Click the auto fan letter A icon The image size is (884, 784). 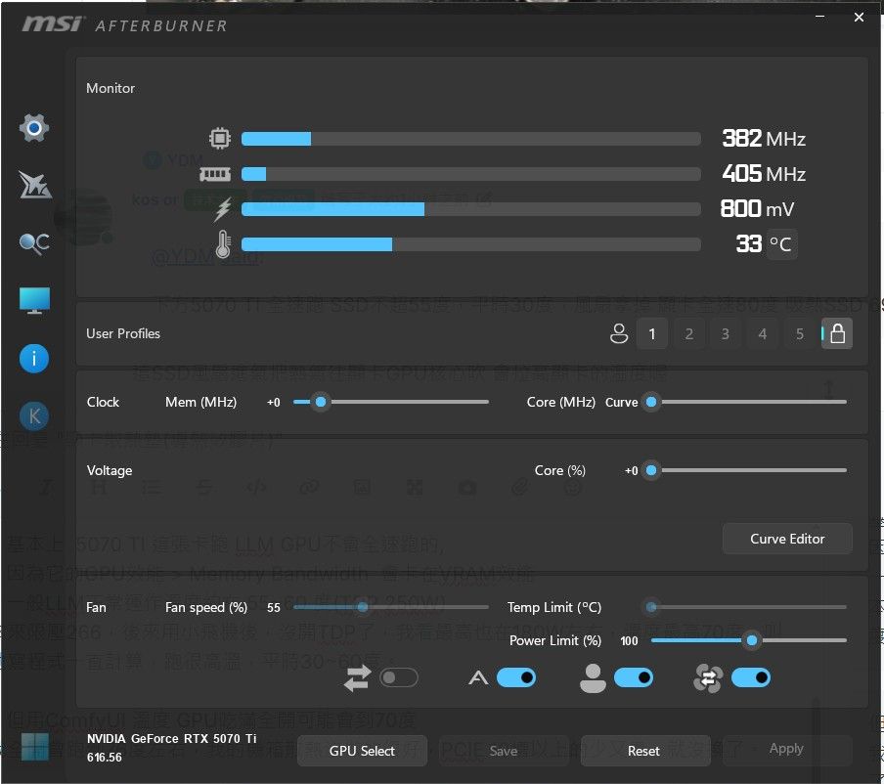[478, 677]
